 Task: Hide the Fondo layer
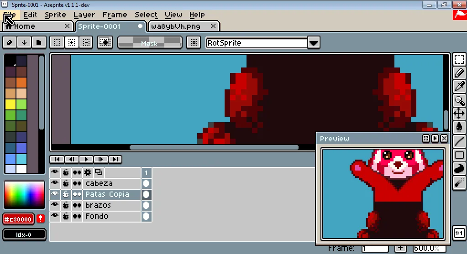click(55, 216)
